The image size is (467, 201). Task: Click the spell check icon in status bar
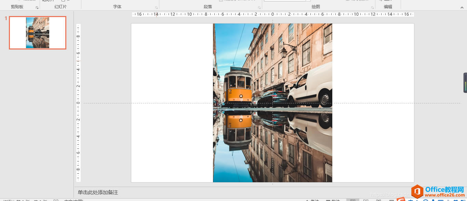coord(56,200)
